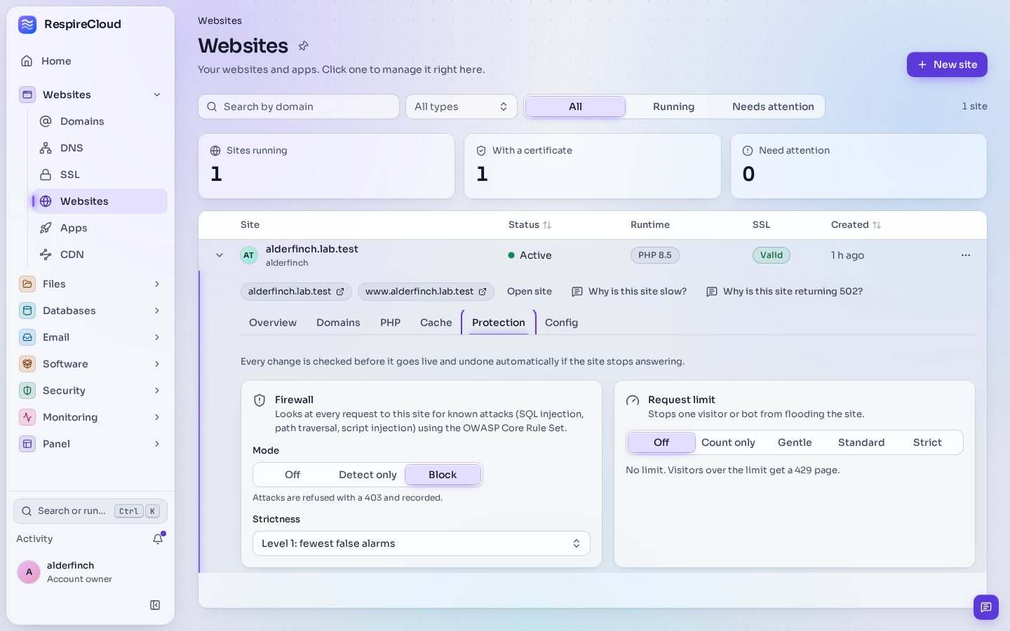Click the AT site avatar
The width and height of the screenshot is (1010, 631).
248,255
